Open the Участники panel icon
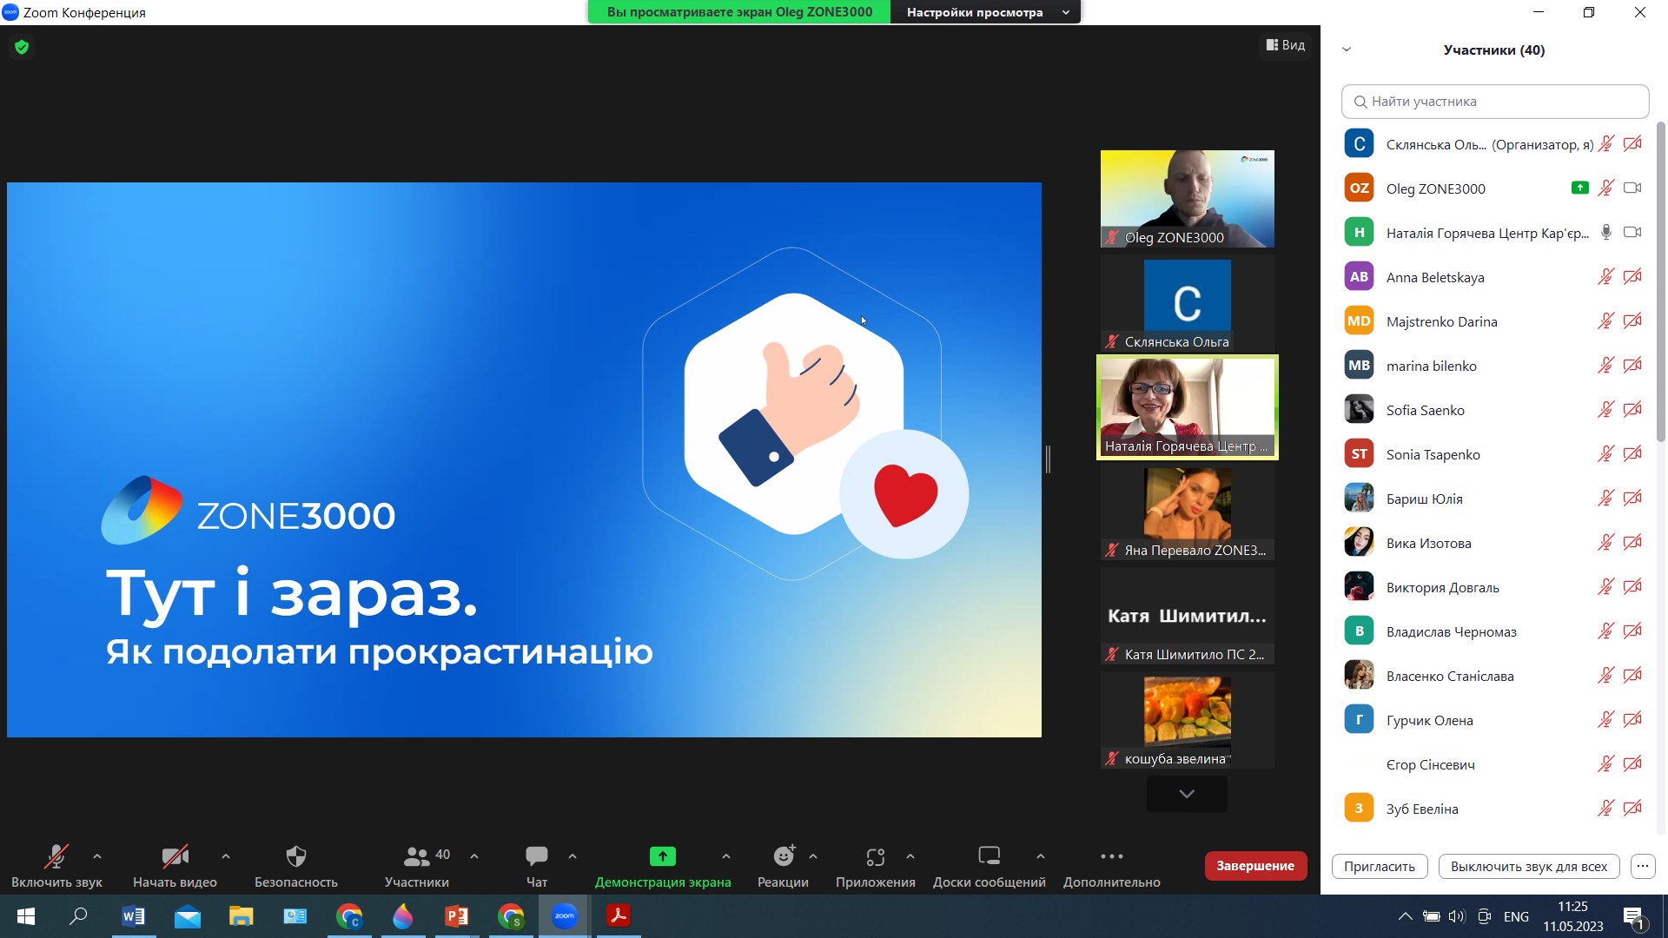This screenshot has height=938, width=1668. 416,856
